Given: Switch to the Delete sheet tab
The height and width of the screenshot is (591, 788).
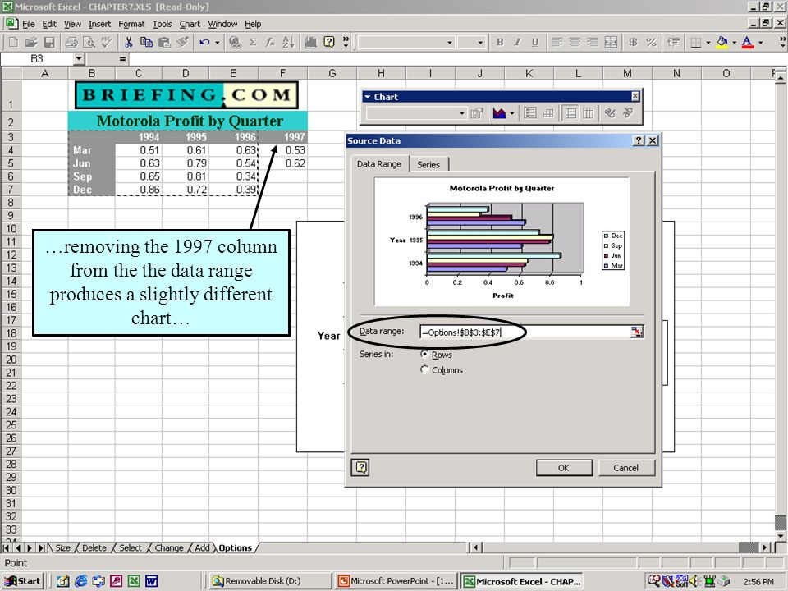Looking at the screenshot, I should [x=94, y=547].
